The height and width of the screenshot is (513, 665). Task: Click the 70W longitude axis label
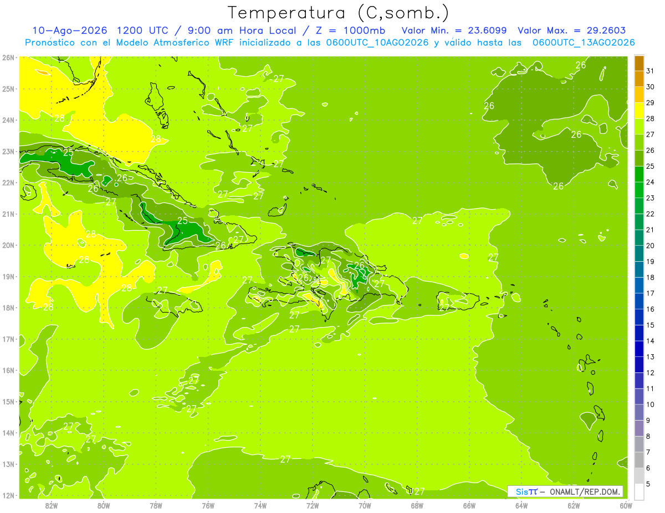pos(365,505)
